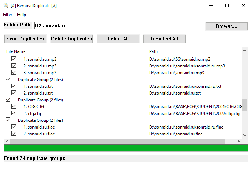252x170 pixels.
Task: Click Delete Duplicates button
Action: click(x=72, y=39)
